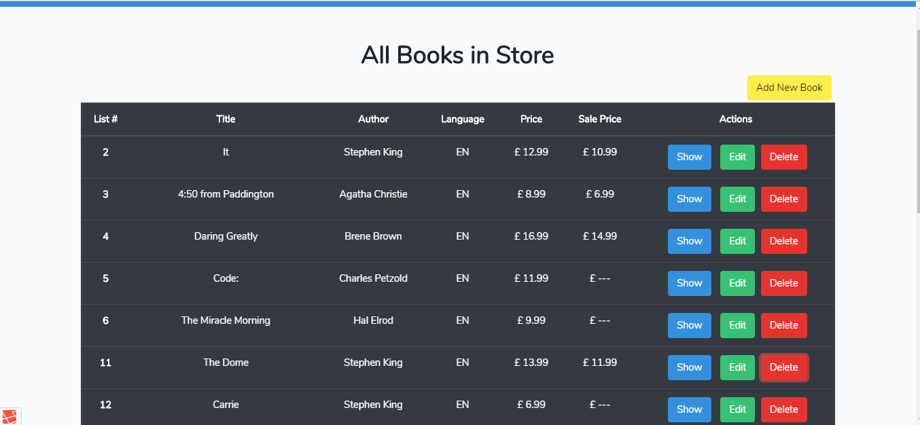This screenshot has height=425, width=920.
Task: Click the Add New Book button
Action: [789, 88]
